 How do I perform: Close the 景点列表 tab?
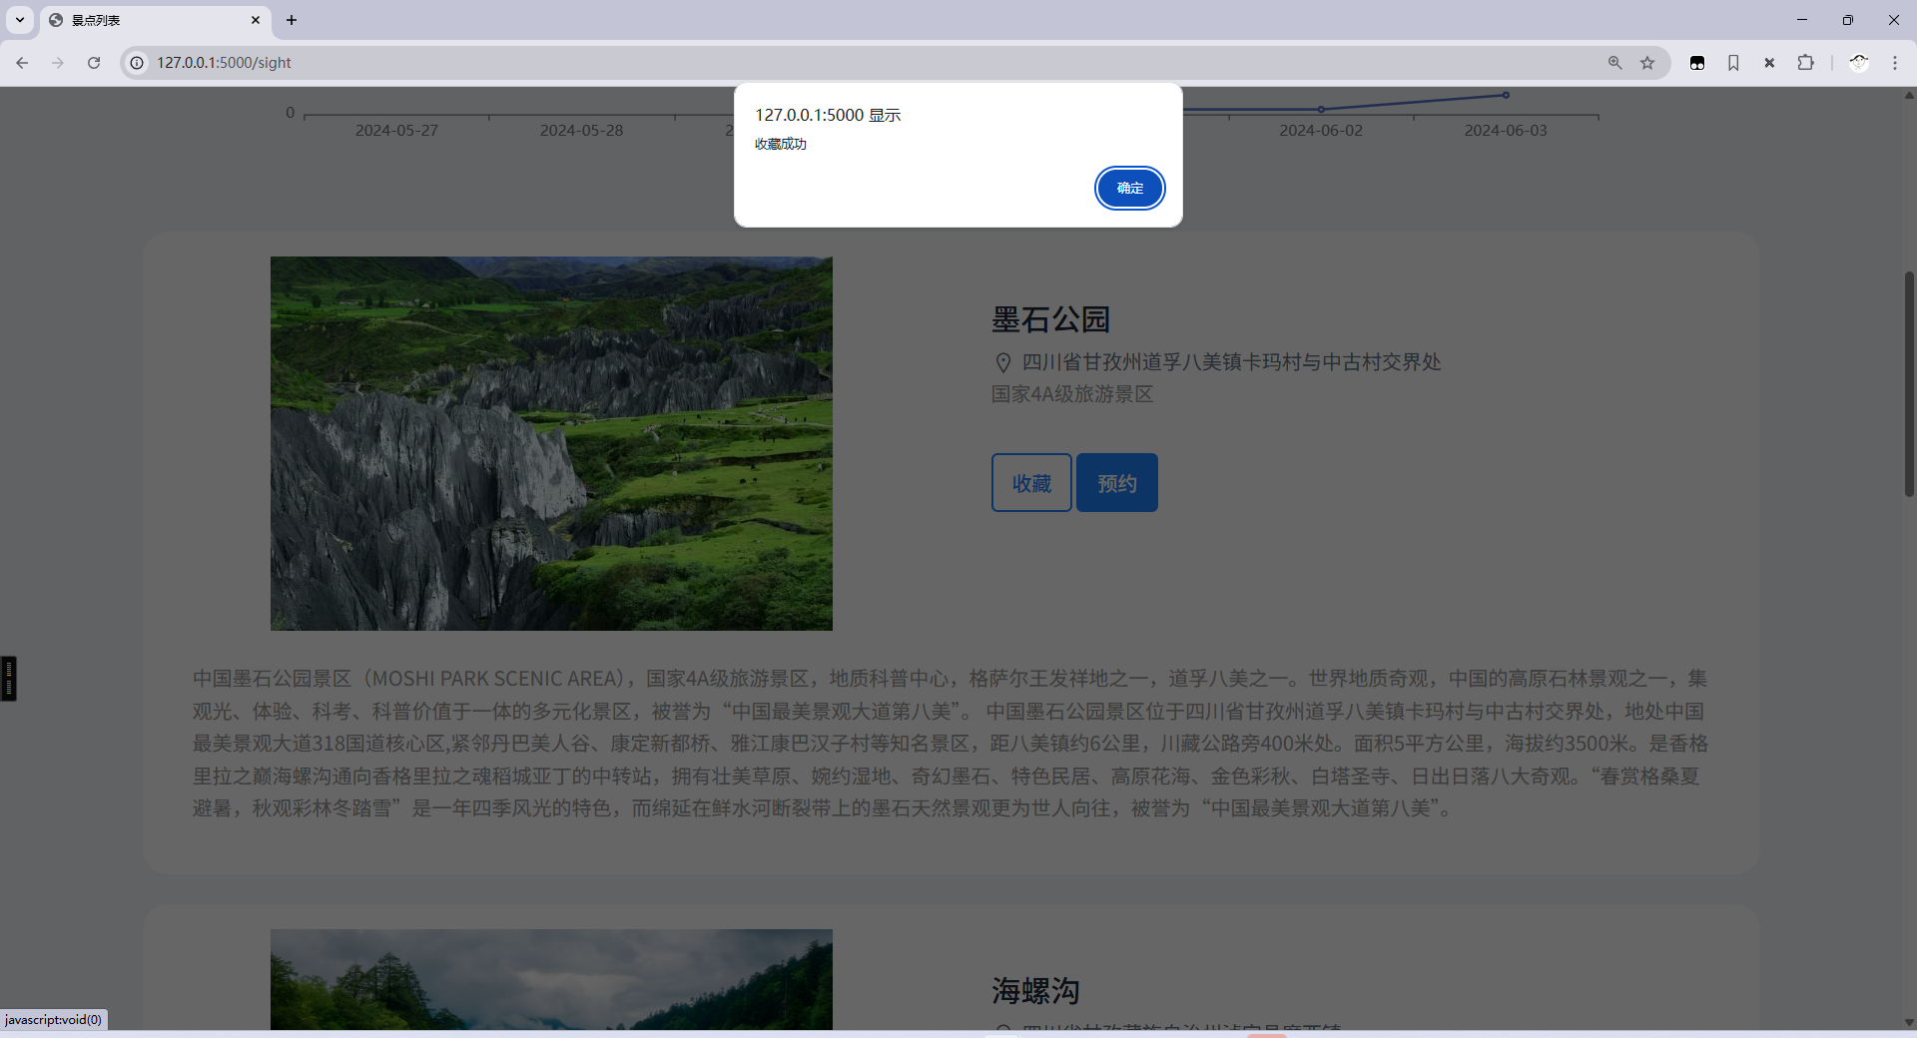[x=256, y=20]
